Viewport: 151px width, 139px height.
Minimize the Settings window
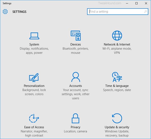127,3
